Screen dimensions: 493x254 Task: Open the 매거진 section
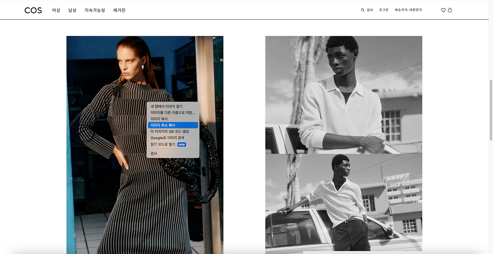pos(119,10)
